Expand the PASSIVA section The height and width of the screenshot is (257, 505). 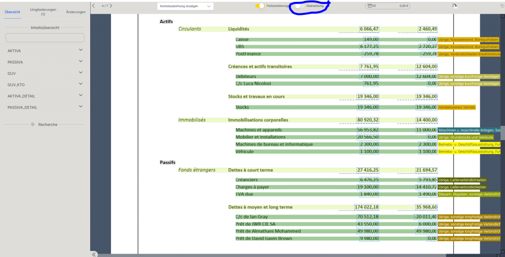coord(81,62)
